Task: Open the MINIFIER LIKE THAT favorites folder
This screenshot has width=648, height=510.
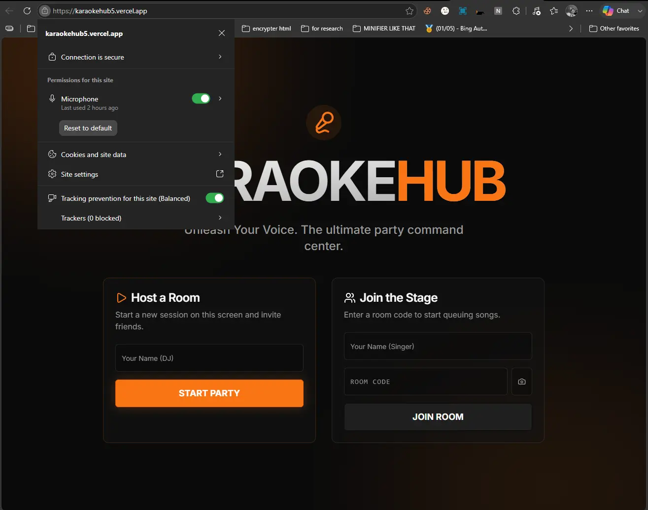Action: click(384, 29)
